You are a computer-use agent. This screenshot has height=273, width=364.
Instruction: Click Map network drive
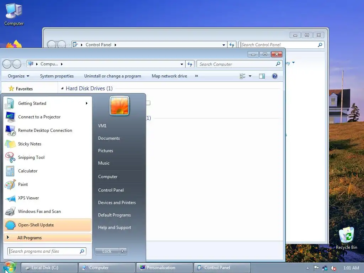[169, 76]
